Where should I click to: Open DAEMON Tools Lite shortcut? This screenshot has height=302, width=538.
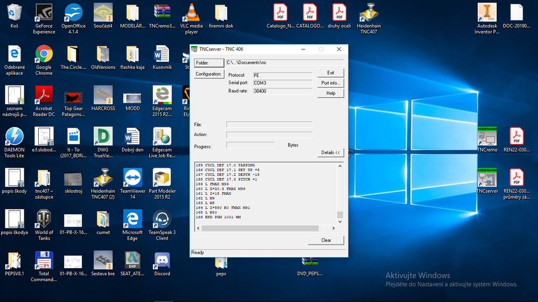pos(15,137)
